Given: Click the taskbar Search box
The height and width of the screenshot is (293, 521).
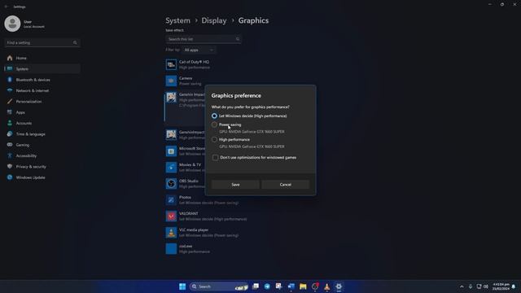Looking at the screenshot, I should point(219,286).
